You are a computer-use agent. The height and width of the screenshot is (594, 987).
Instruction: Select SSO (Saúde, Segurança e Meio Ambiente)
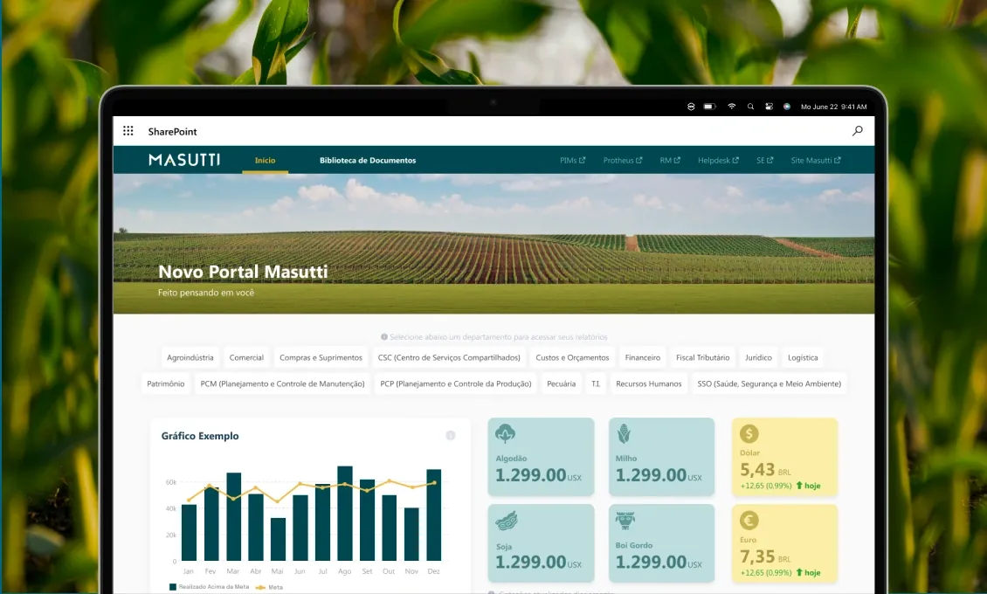(x=770, y=383)
